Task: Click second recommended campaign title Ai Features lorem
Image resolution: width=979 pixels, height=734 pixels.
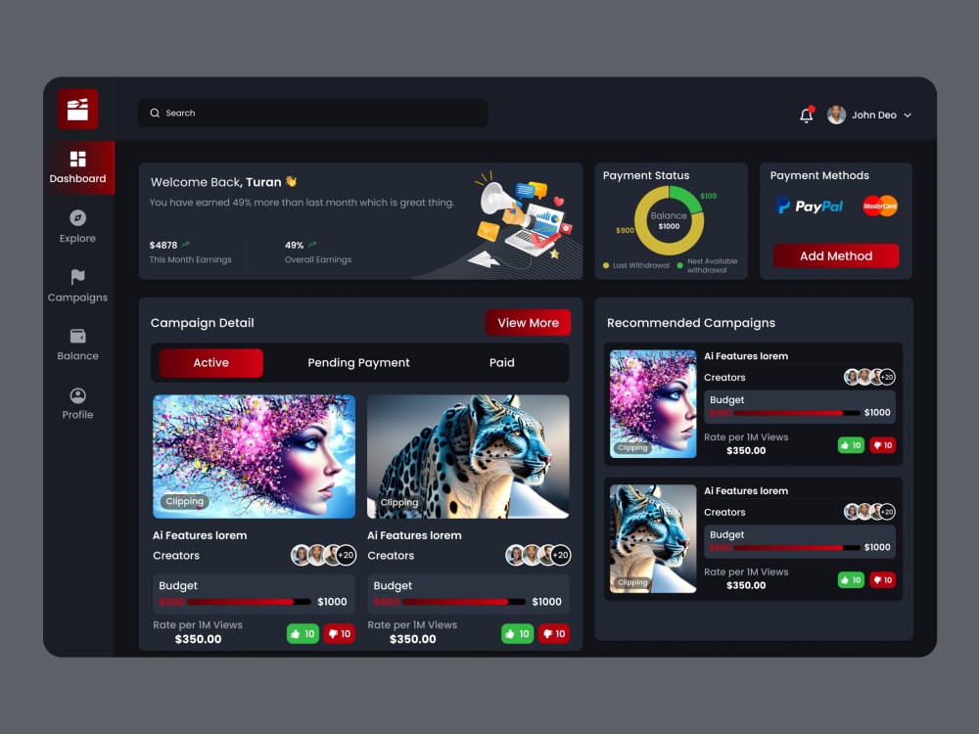Action: point(746,490)
